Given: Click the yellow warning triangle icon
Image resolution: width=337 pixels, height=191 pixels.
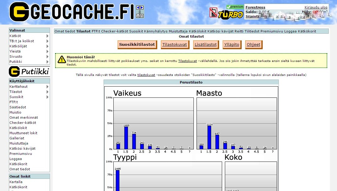Looking at the screenshot, I should pyautogui.click(x=62, y=59).
